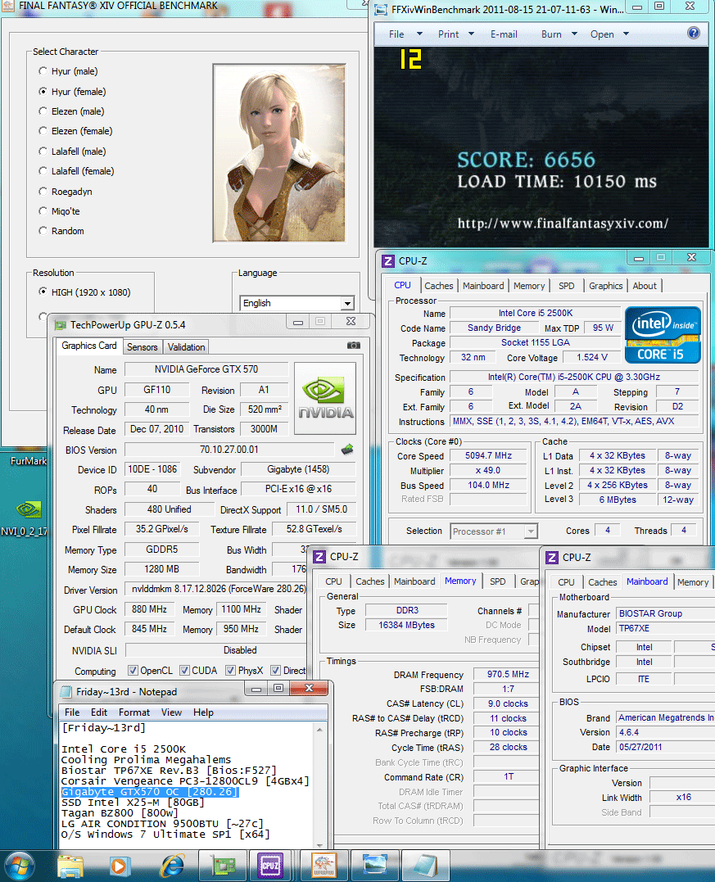
Task: Open CPU-Z from the taskbar
Action: pyautogui.click(x=270, y=865)
